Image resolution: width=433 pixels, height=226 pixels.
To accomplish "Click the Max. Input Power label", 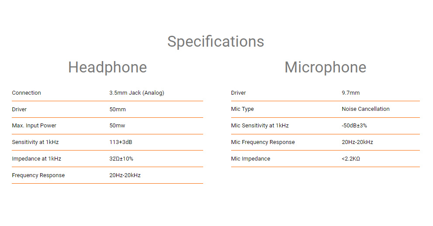I will coord(34,126).
